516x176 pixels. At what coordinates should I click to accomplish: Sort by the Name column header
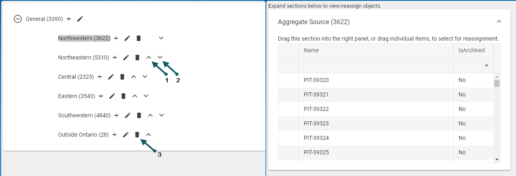click(311, 50)
